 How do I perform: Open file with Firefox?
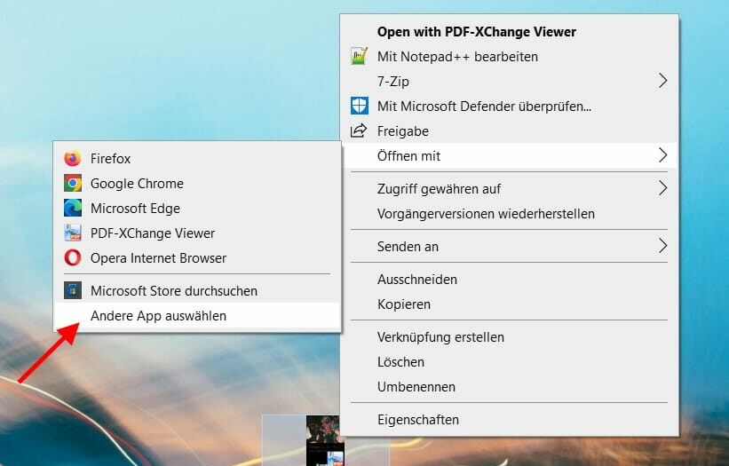pyautogui.click(x=197, y=158)
